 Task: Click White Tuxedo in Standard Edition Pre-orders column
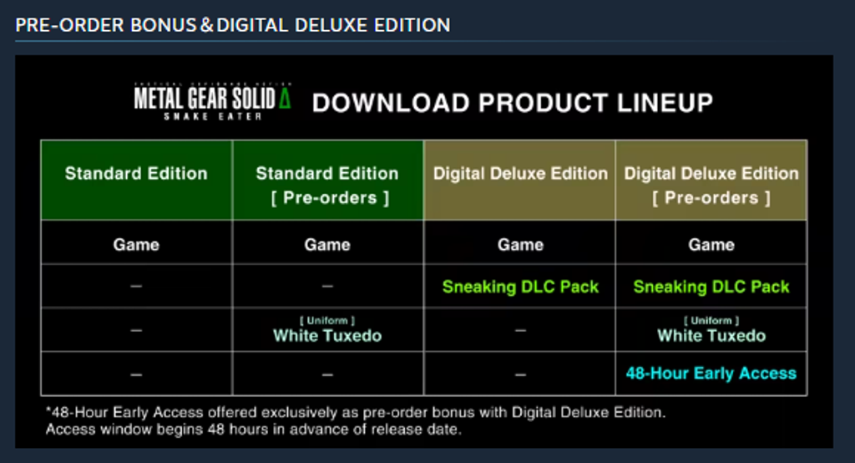327,335
